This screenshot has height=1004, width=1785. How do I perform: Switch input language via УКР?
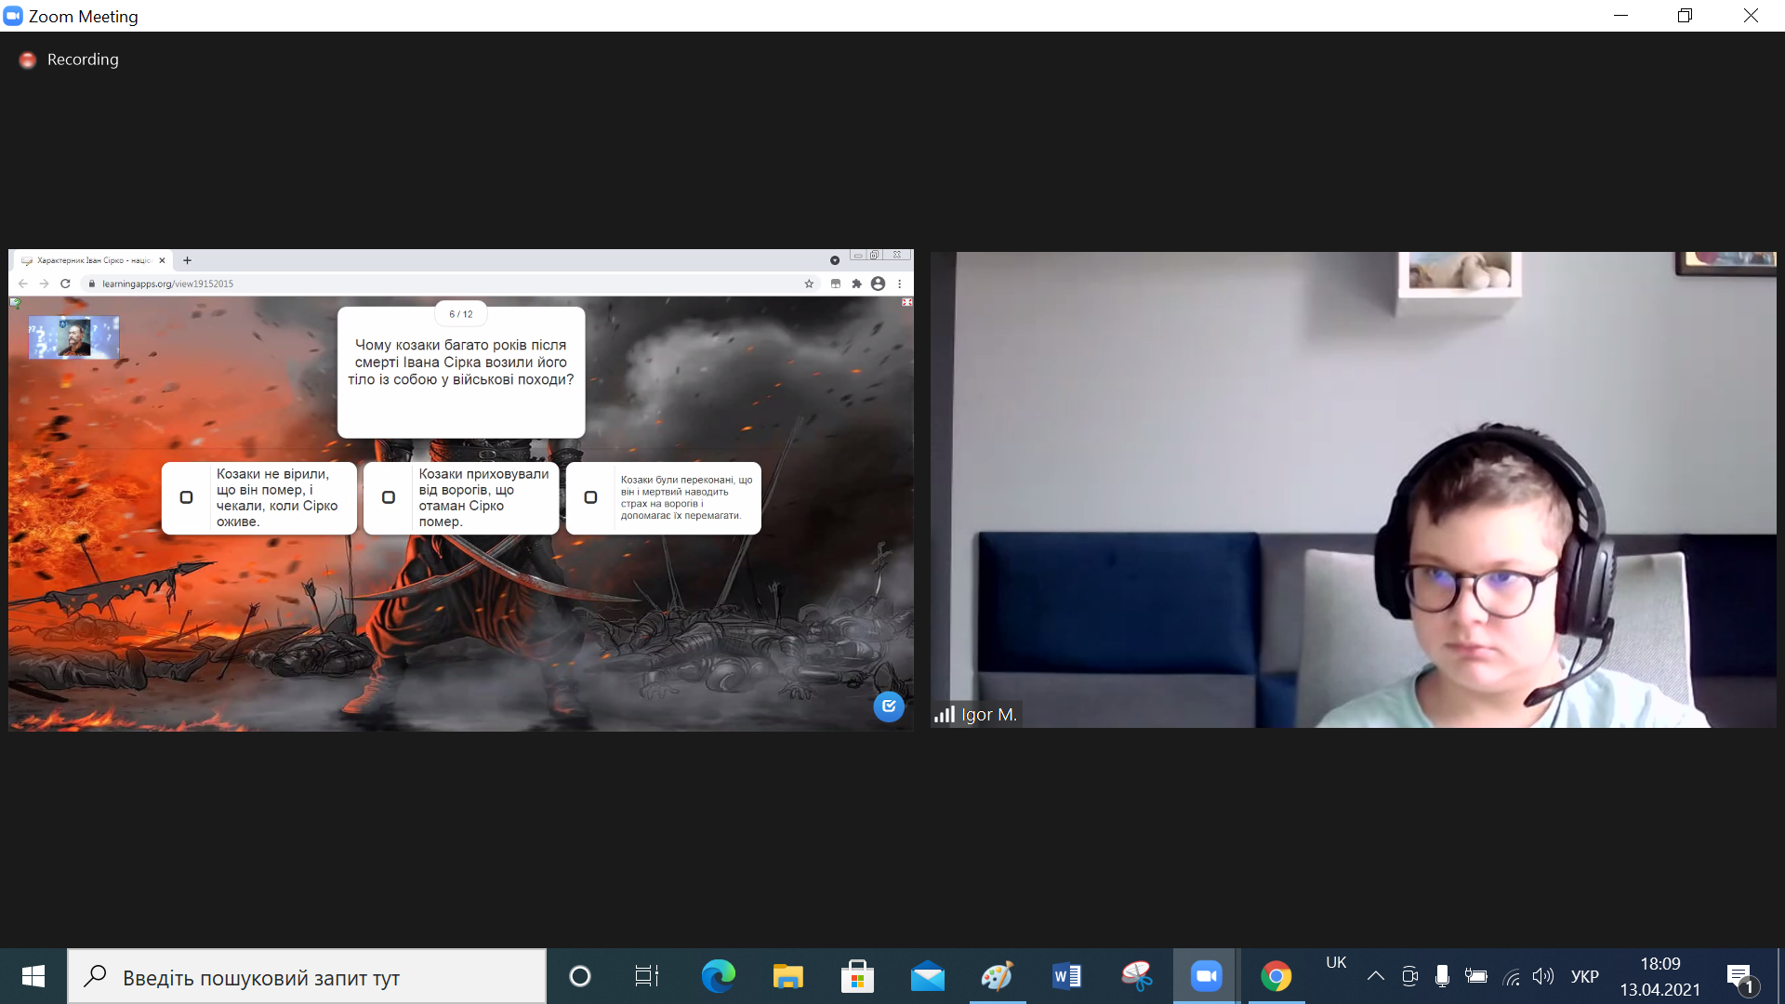(1585, 976)
